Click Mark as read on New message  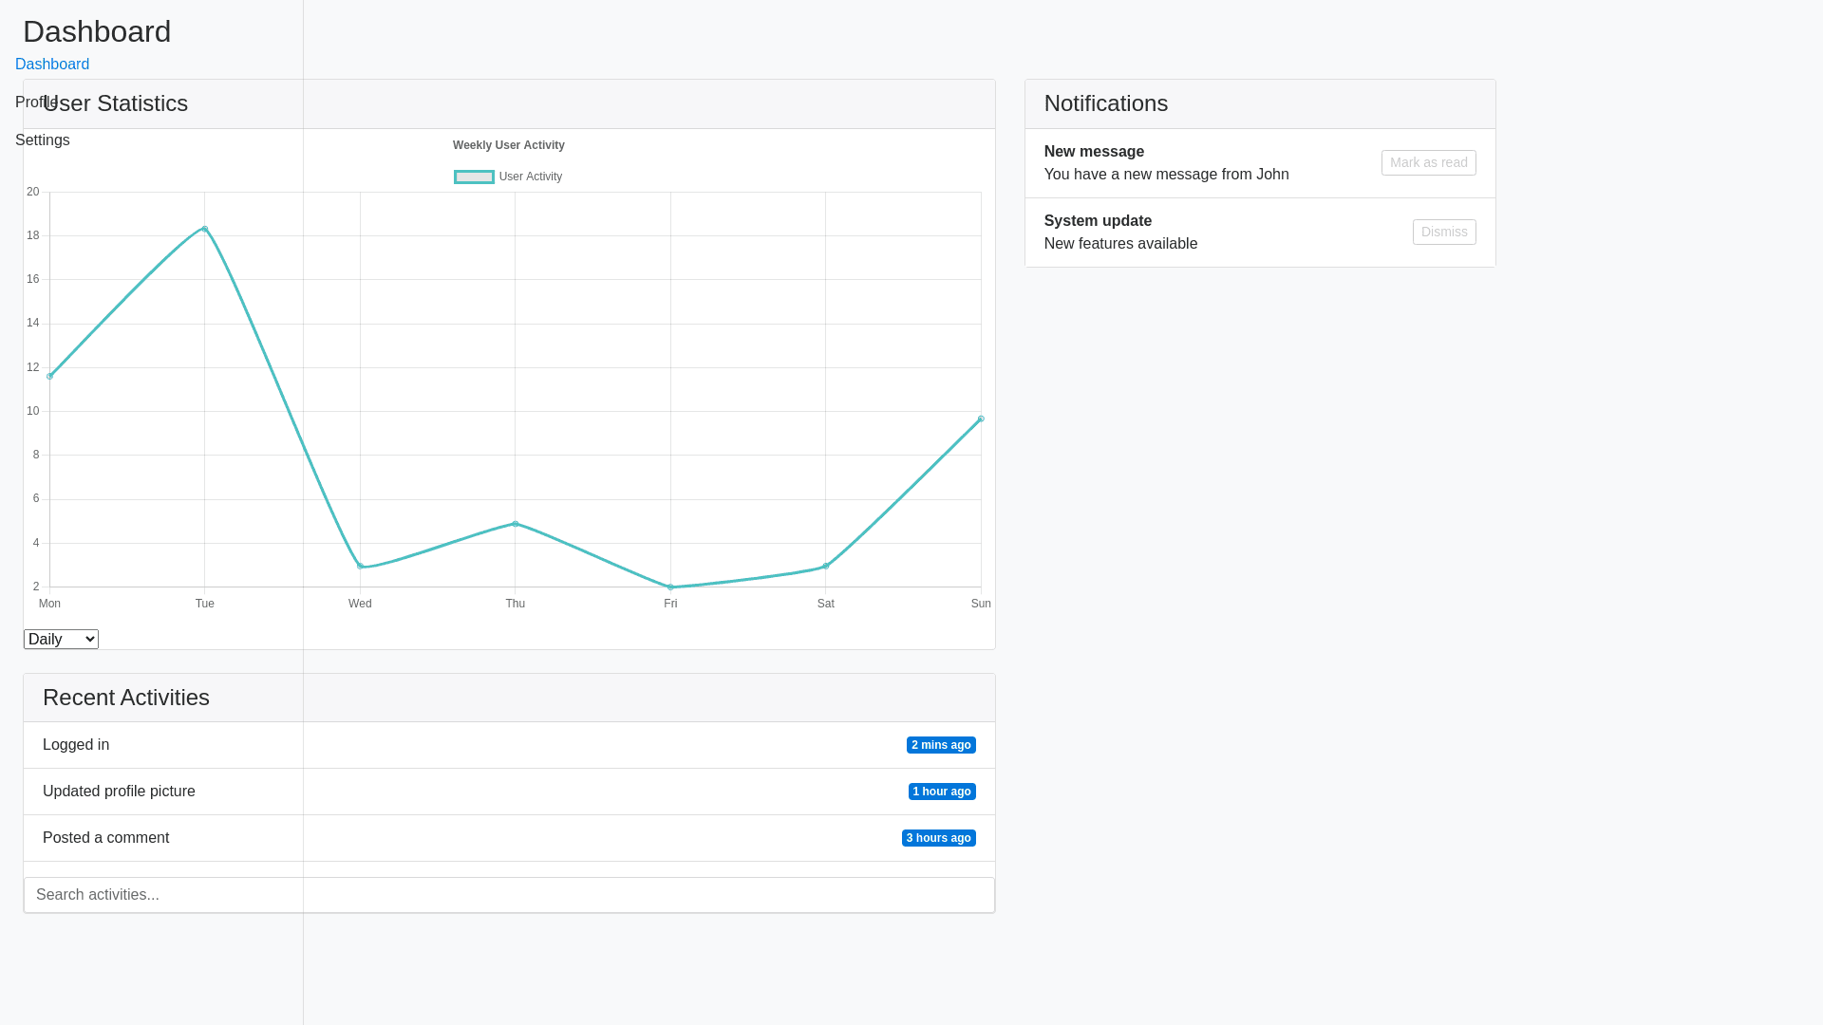pos(1428,162)
